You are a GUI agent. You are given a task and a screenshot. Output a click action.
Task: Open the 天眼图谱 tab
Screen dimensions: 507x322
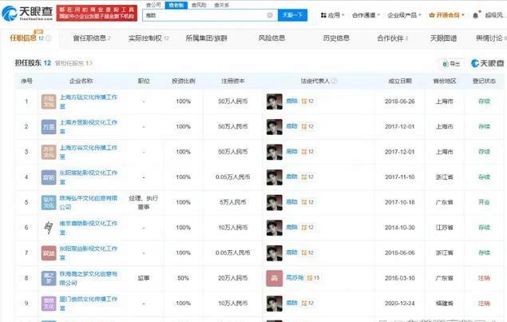click(x=443, y=38)
